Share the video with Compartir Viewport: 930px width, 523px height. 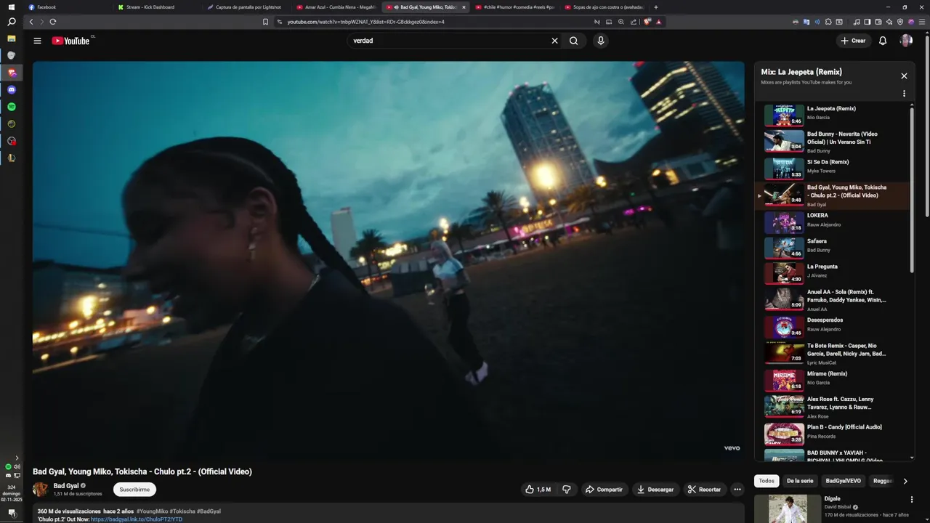click(604, 490)
